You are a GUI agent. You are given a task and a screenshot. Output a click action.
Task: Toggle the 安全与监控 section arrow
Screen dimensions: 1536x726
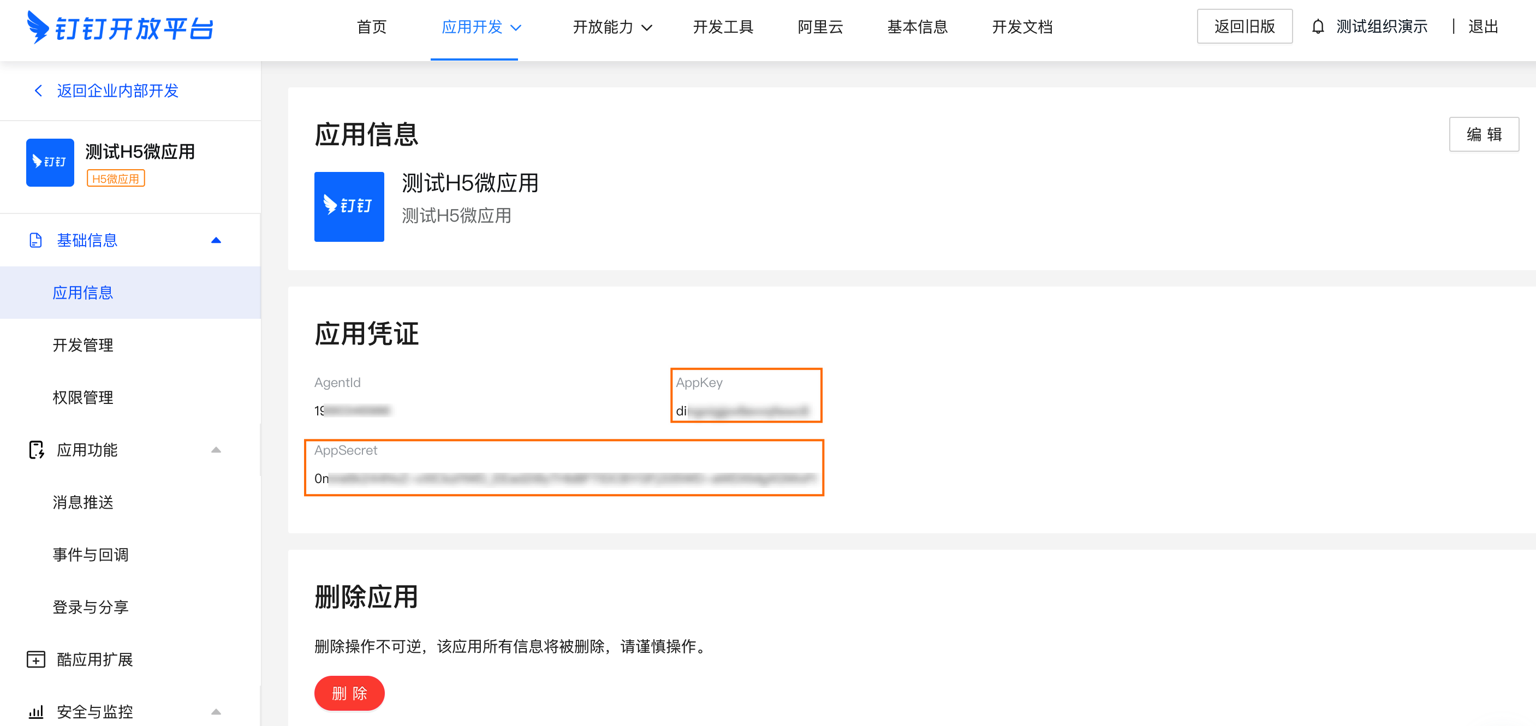click(x=216, y=712)
